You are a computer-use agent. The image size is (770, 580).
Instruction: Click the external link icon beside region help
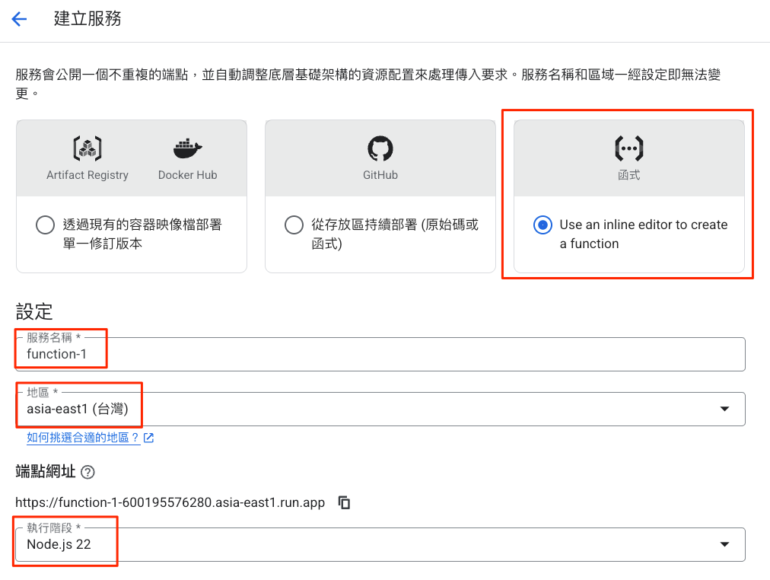point(149,438)
